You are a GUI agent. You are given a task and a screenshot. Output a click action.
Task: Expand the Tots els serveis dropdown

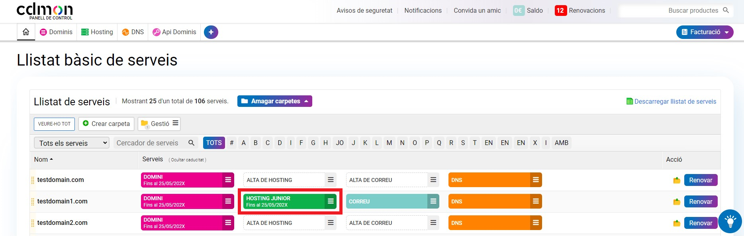[72, 143]
